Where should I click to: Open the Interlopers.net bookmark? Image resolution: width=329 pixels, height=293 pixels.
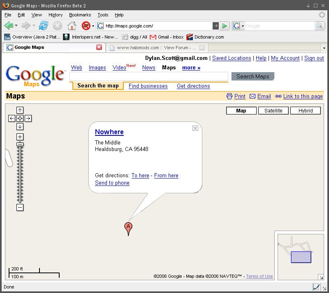pos(90,37)
